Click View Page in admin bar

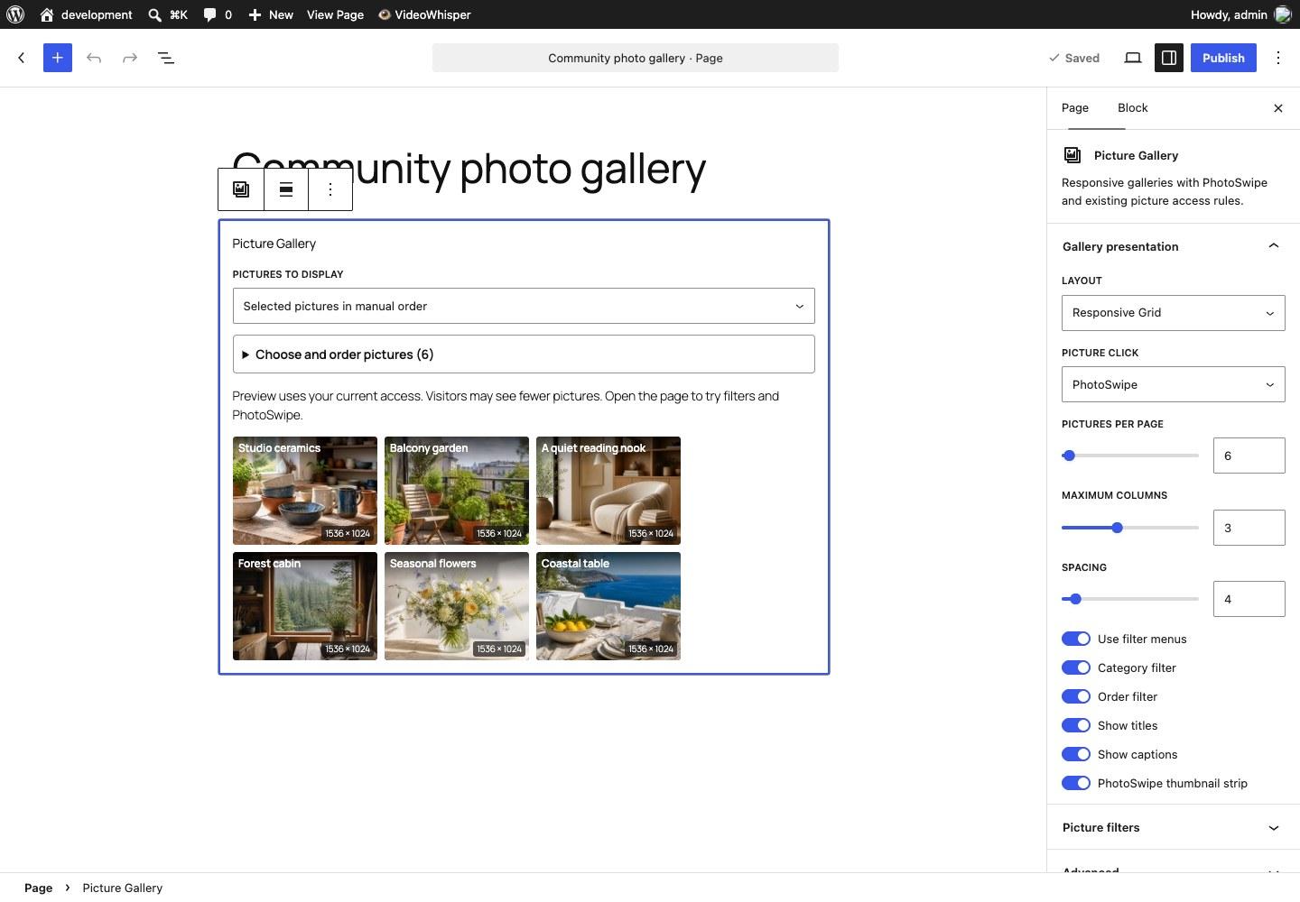pyautogui.click(x=336, y=14)
